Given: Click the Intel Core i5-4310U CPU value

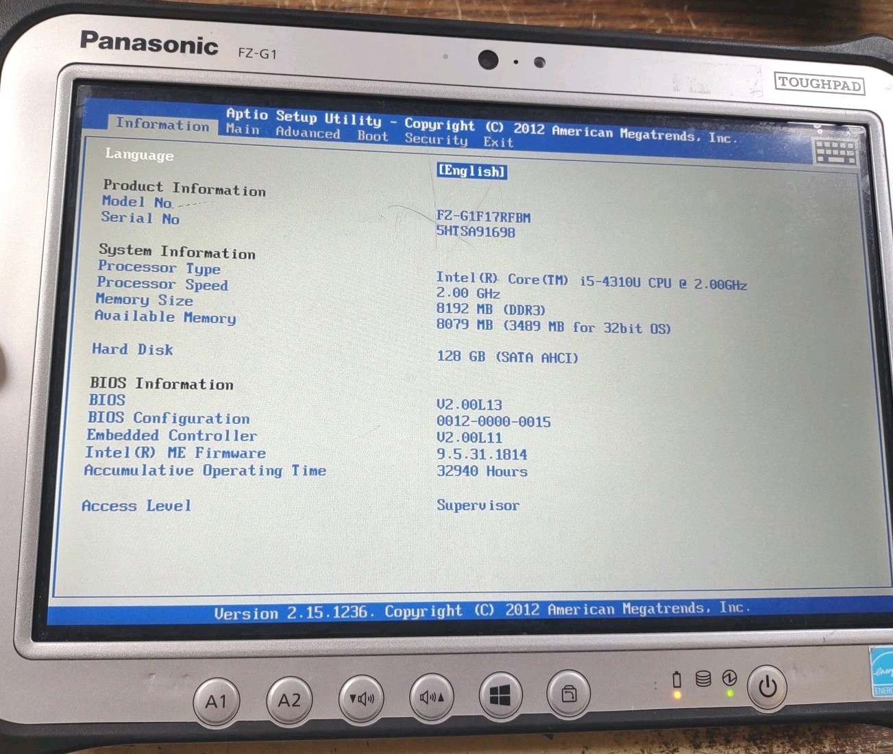Looking at the screenshot, I should coord(591,281).
